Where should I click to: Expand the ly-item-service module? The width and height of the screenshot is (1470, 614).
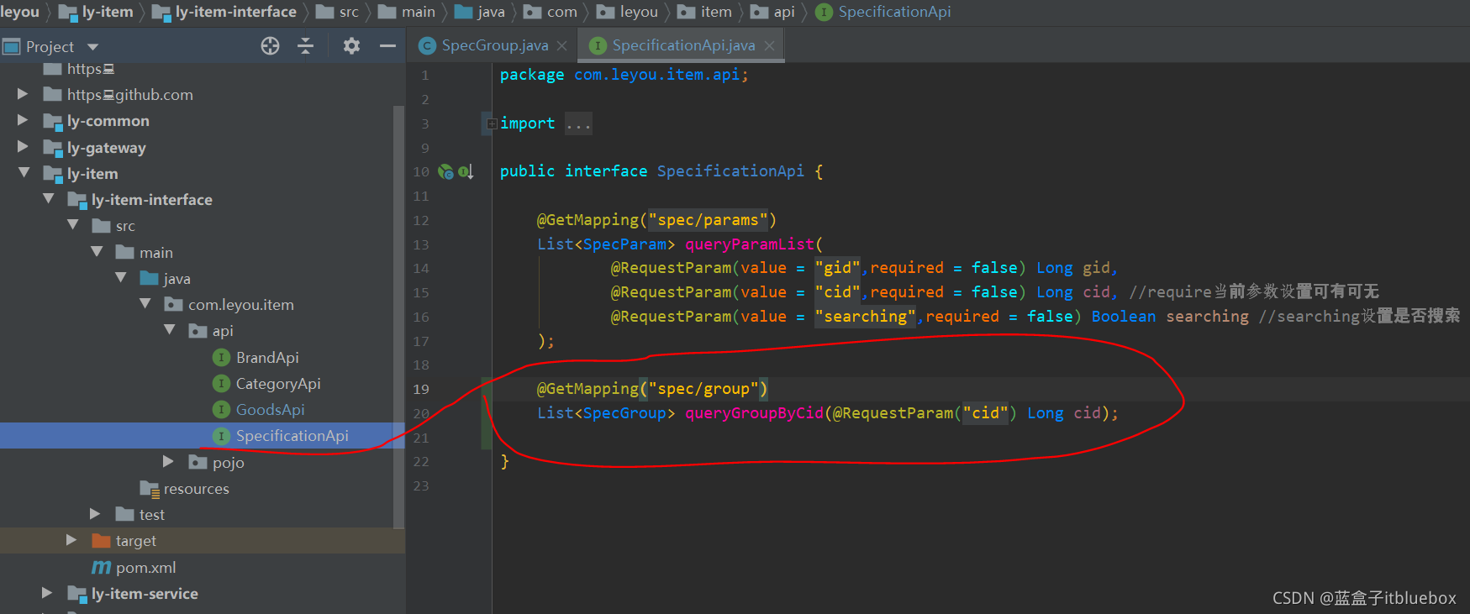(x=47, y=592)
